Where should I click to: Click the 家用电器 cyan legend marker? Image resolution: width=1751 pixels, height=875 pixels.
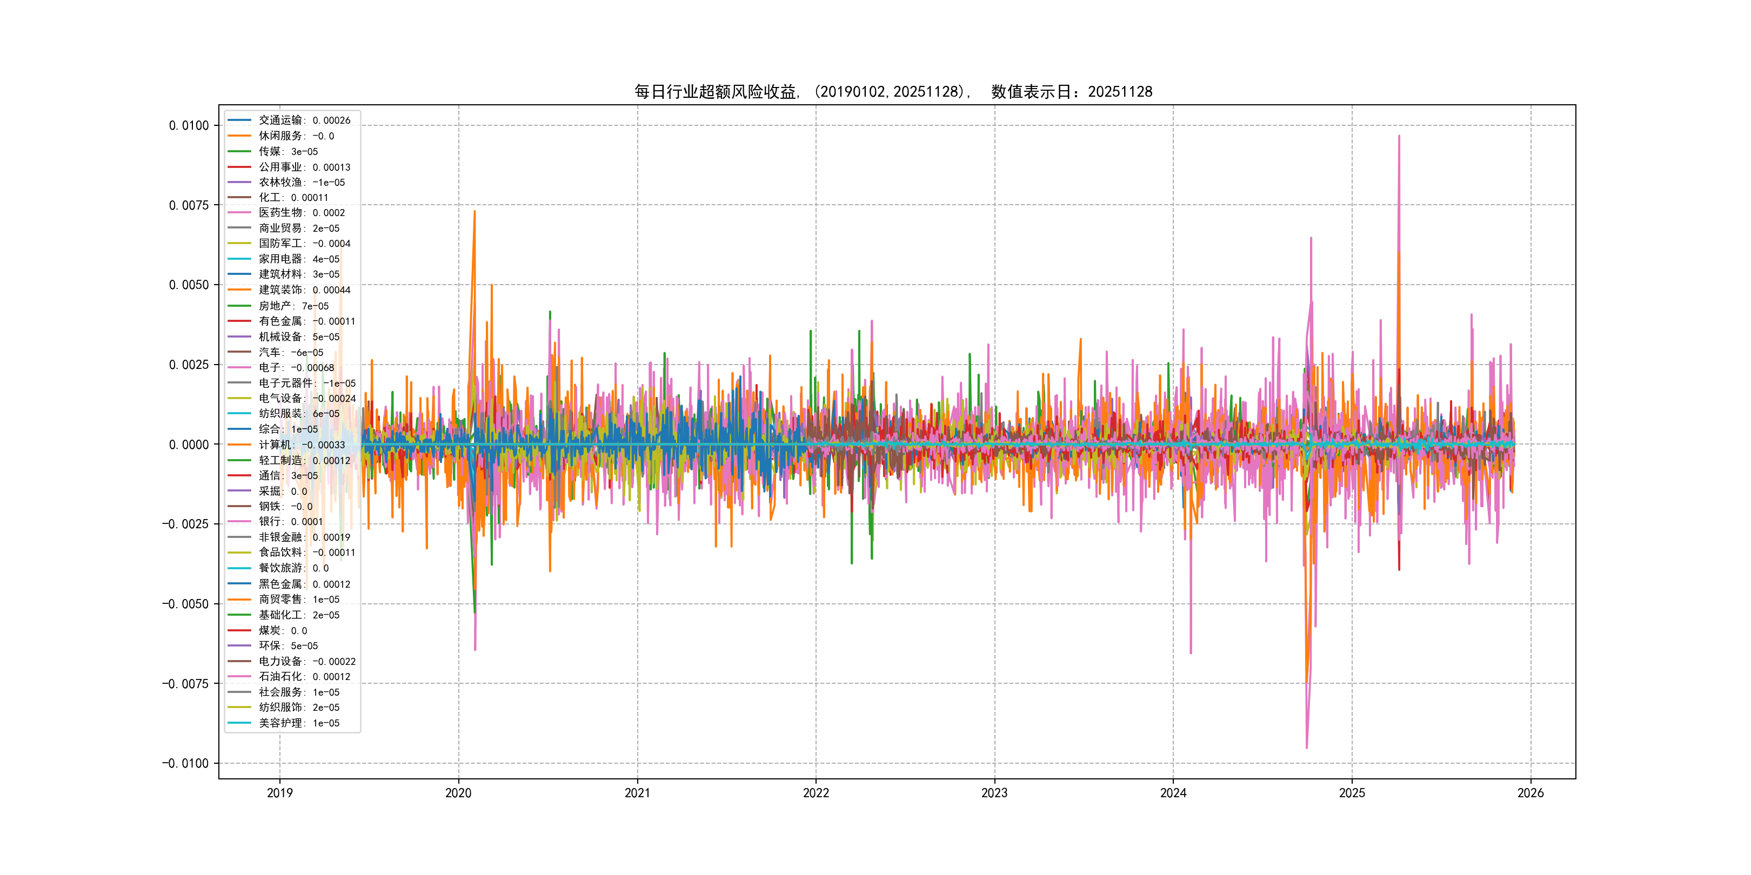click(239, 259)
